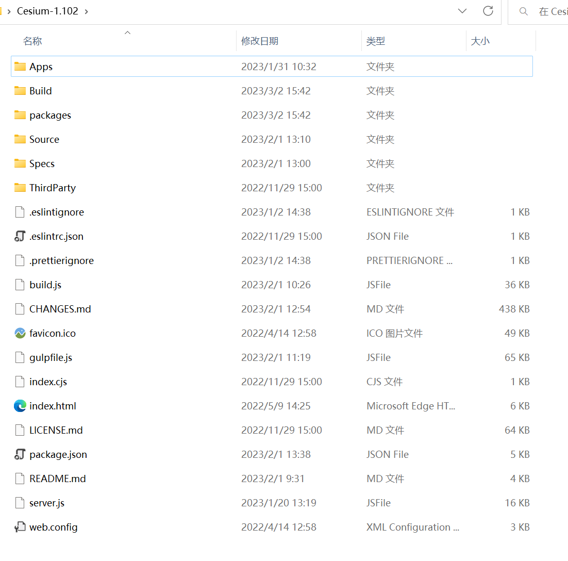Click the build.js file icon

(x=20, y=285)
